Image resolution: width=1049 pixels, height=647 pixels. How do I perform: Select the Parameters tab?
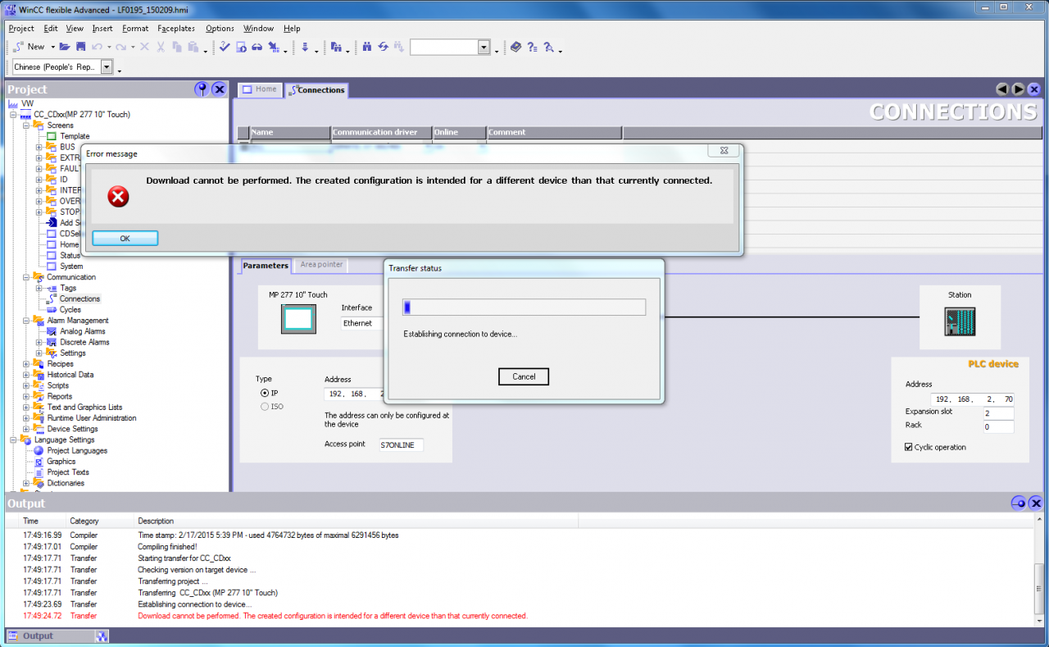pyautogui.click(x=266, y=266)
